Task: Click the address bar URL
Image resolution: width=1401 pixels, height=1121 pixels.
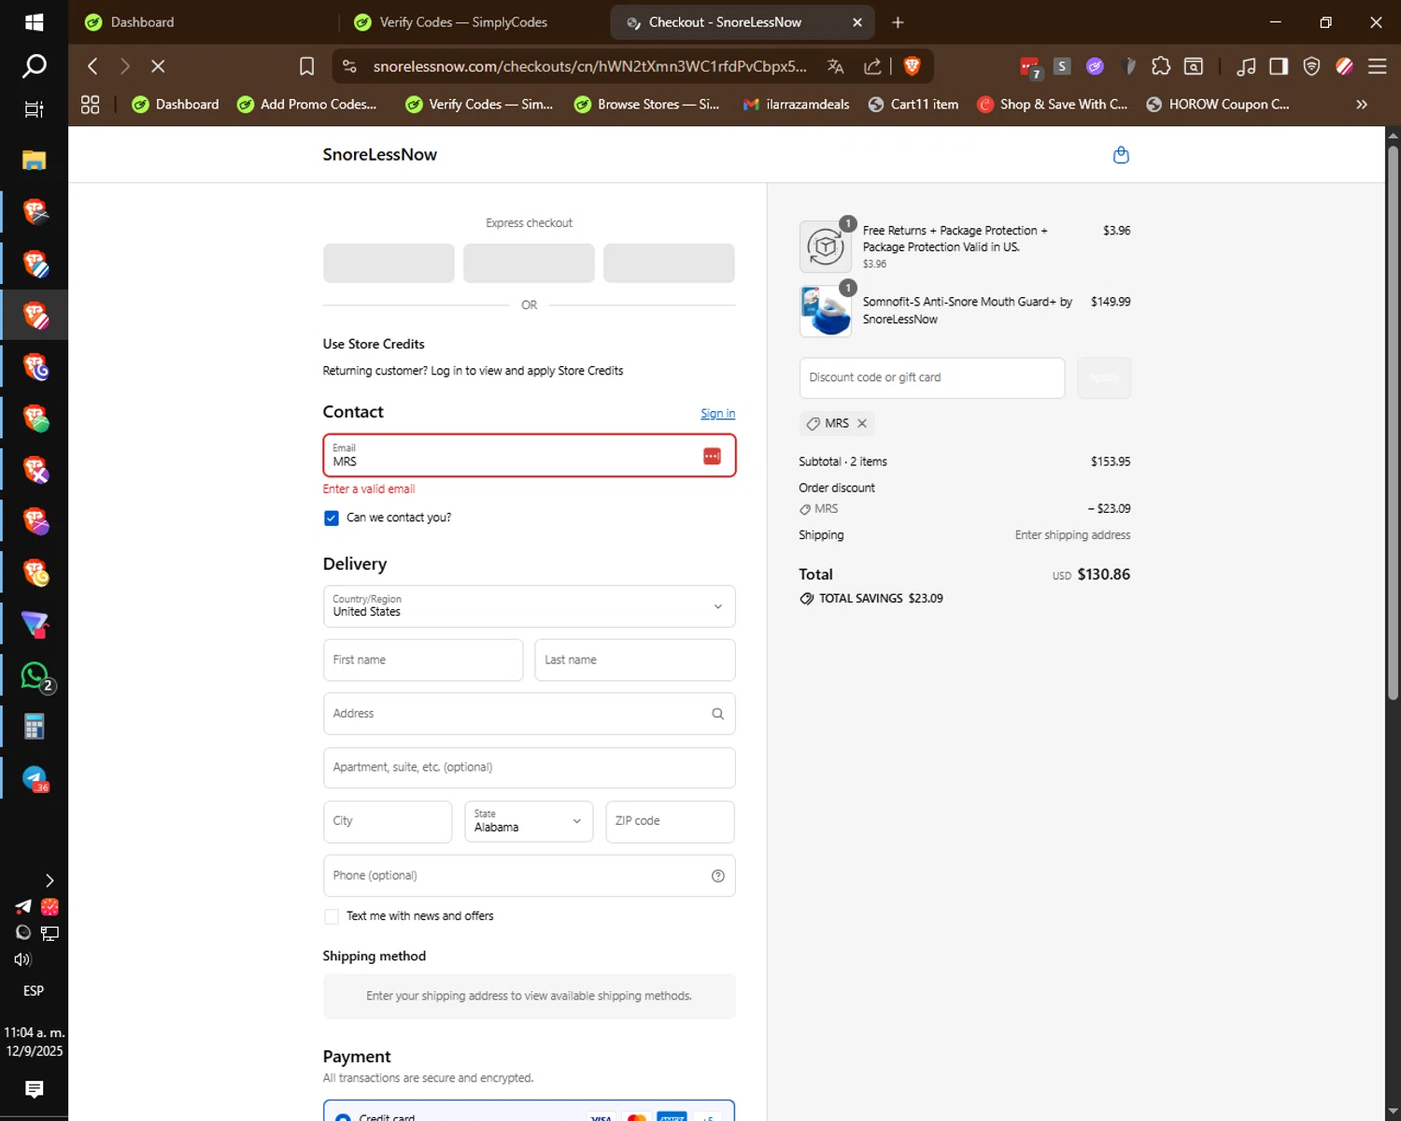Action: (x=589, y=66)
